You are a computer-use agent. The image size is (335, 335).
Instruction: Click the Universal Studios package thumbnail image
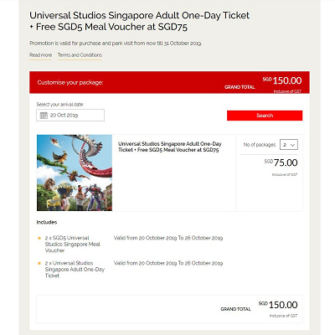[x=75, y=173]
